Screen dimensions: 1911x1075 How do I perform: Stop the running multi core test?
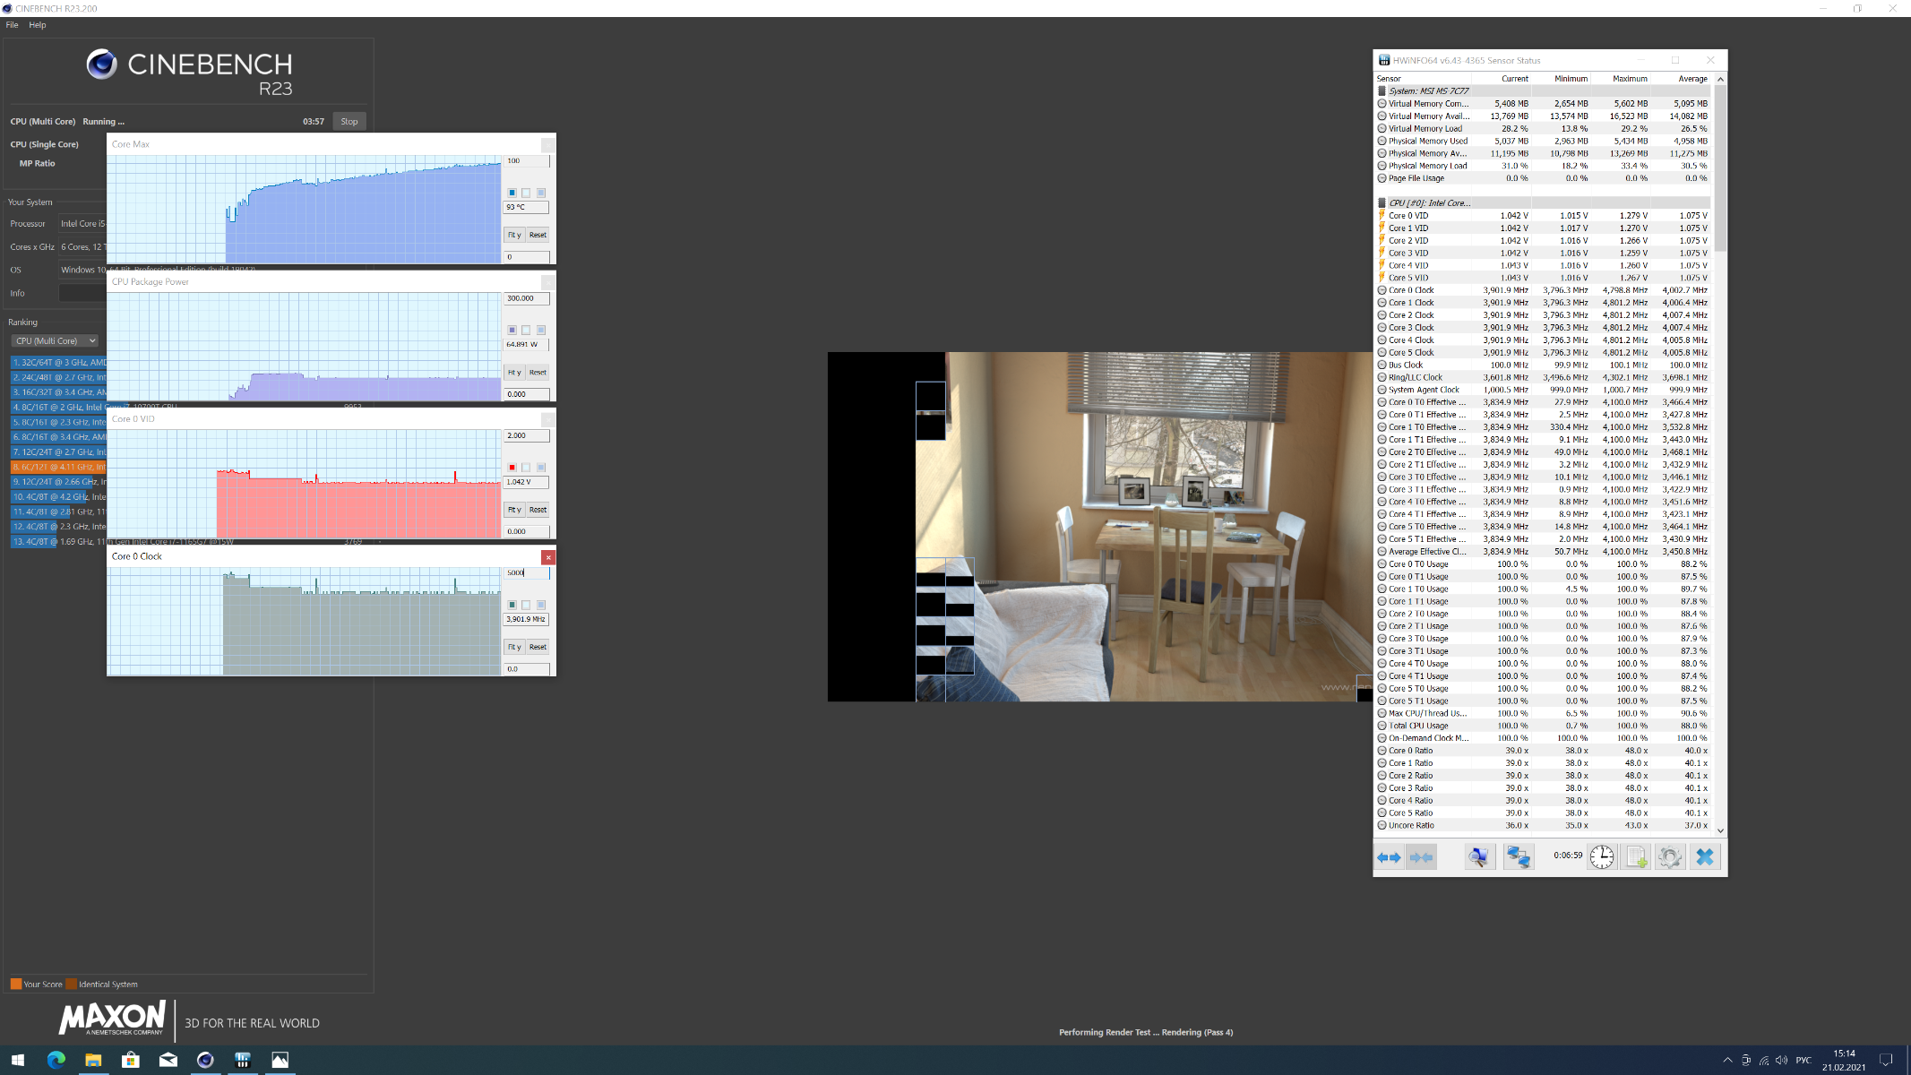coord(349,121)
